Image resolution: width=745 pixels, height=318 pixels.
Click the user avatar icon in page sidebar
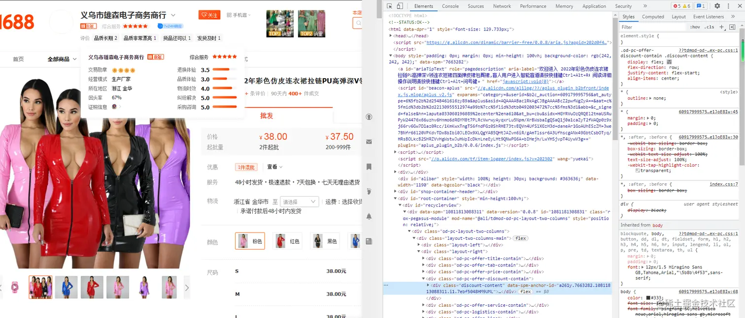click(x=369, y=116)
